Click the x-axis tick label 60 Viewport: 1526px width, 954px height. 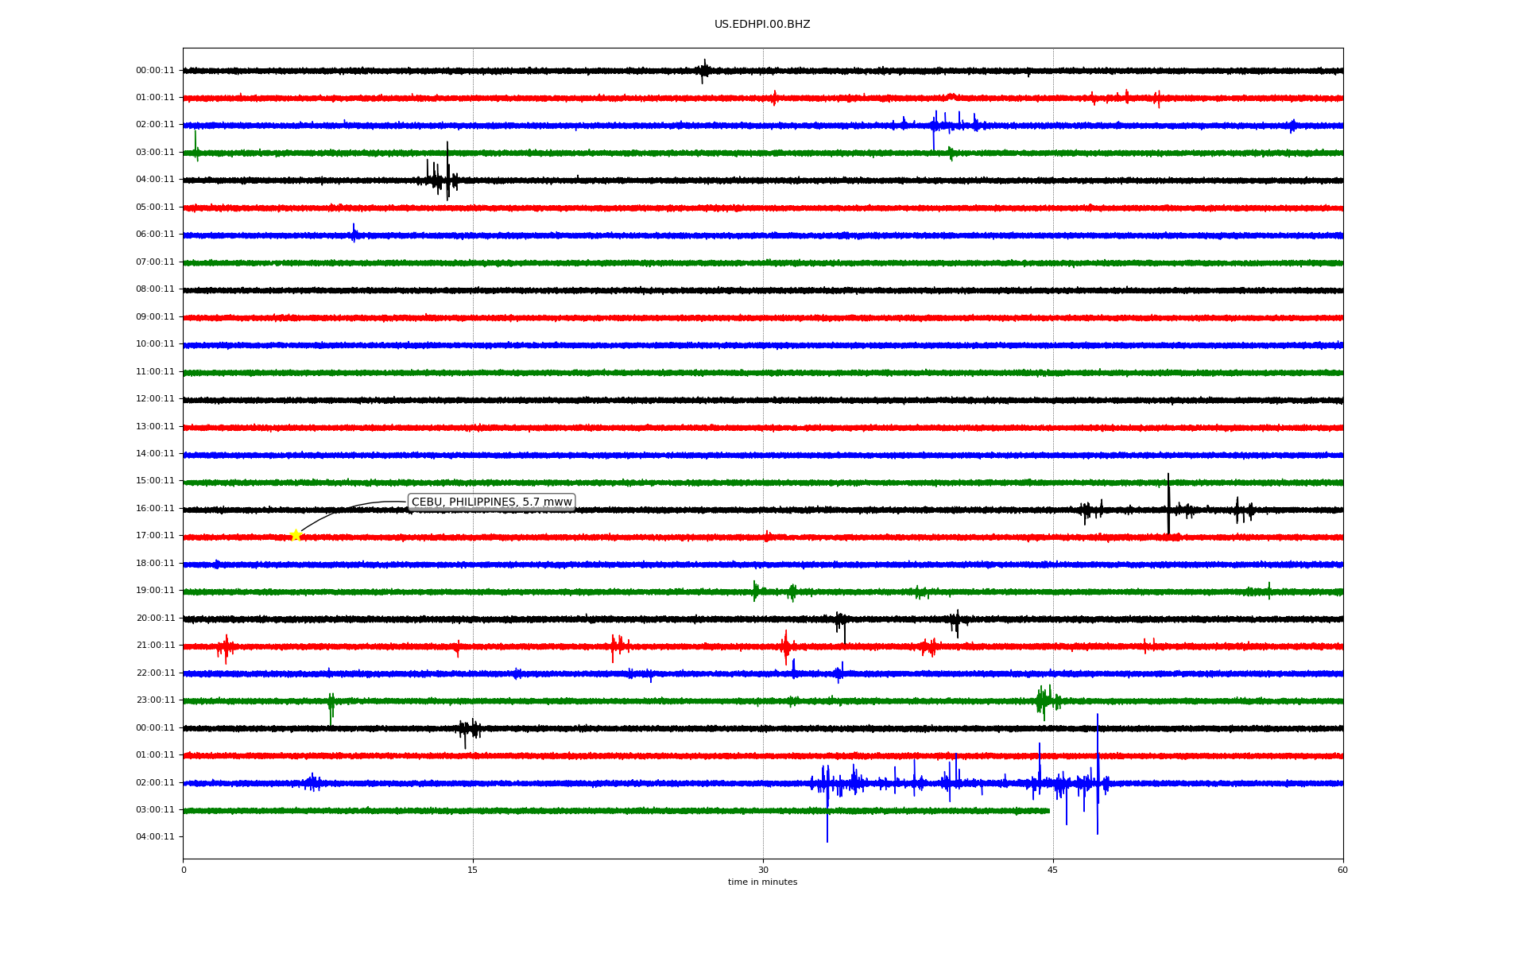point(1342,870)
